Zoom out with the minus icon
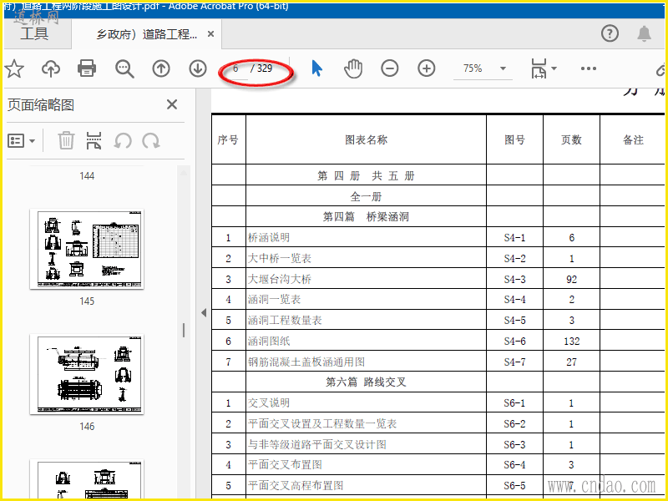 [389, 68]
